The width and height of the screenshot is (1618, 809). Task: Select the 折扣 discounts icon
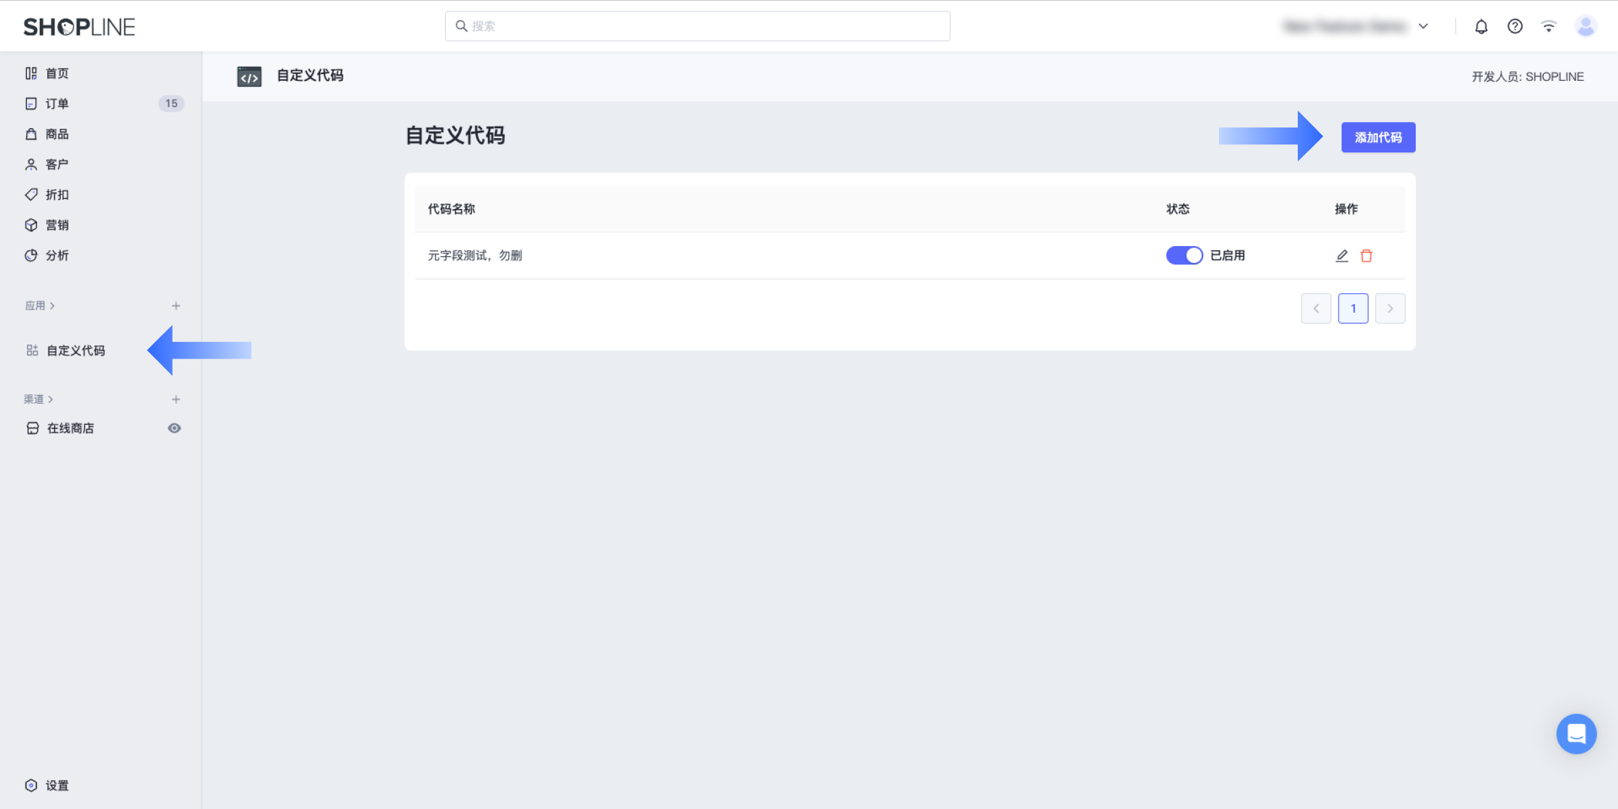point(31,194)
